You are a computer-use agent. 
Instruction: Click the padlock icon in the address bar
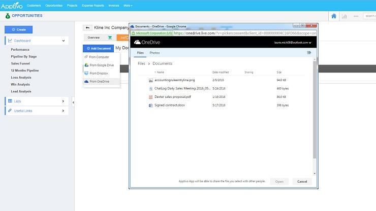click(133, 33)
